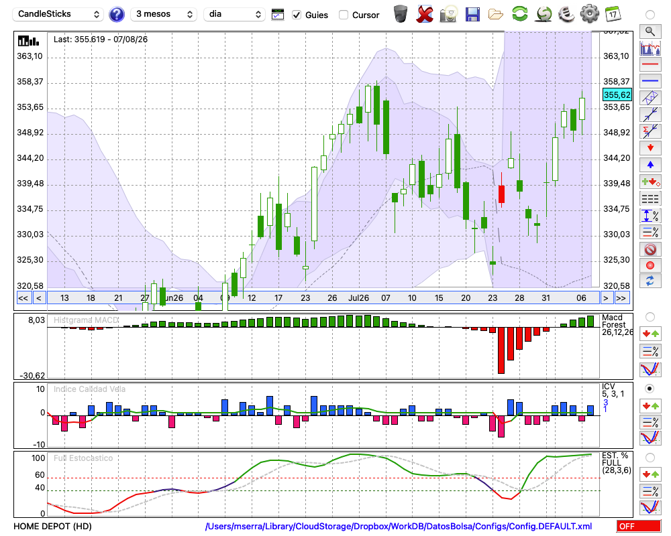Select the magnifying glass zoom tool
Screen dimensions: 671x536
coord(650,31)
